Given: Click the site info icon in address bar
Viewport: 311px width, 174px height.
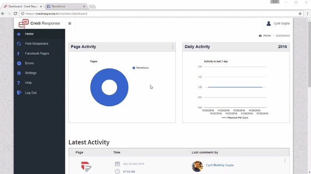Looking at the screenshot, I should tap(23, 14).
